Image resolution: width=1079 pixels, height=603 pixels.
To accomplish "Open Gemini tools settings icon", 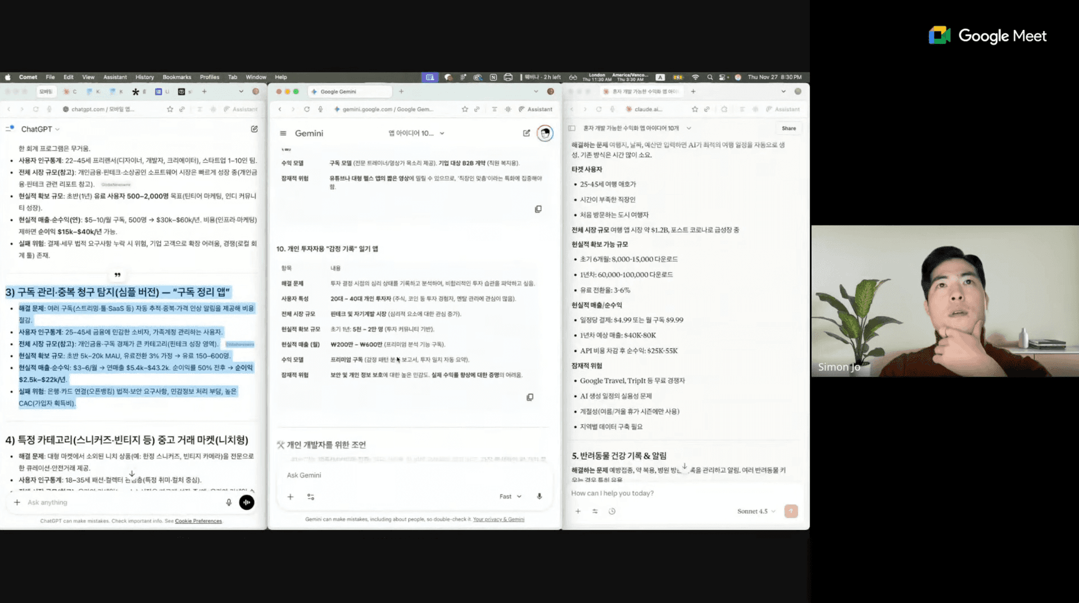I will (311, 497).
